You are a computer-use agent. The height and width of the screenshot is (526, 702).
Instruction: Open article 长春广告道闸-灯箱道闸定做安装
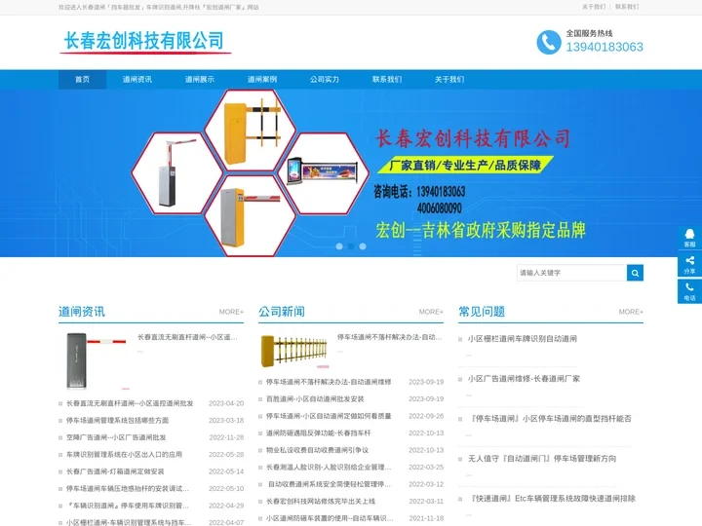[x=115, y=471]
